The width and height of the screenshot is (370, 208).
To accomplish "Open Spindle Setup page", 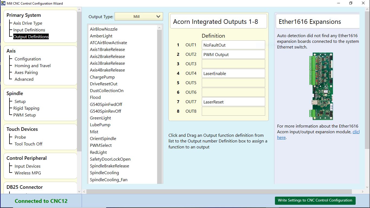I will pyautogui.click(x=20, y=101).
